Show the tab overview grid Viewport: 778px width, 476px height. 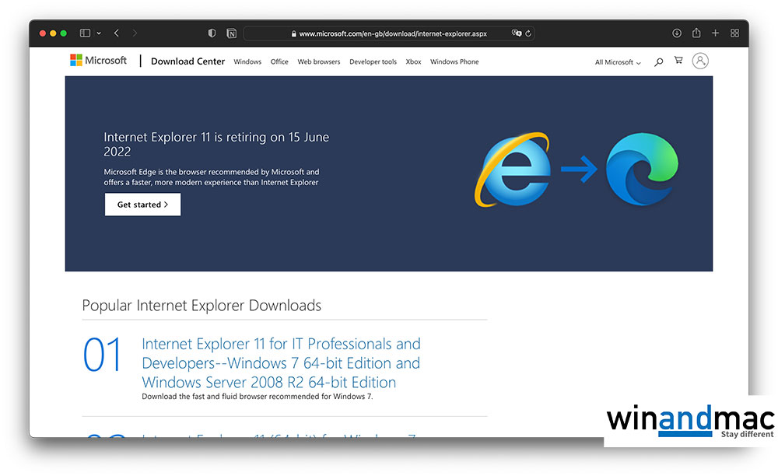734,33
